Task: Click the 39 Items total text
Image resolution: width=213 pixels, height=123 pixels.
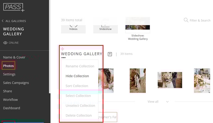Action: [72, 20]
